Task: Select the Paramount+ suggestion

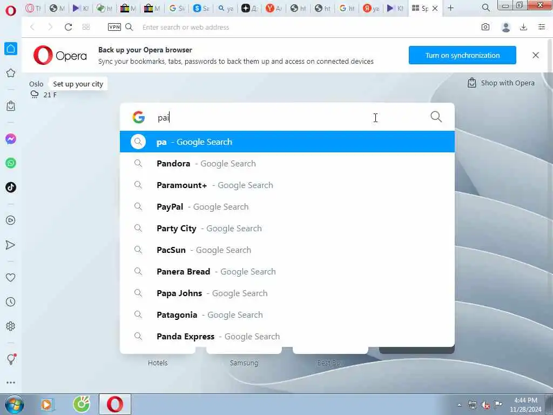Action: click(x=287, y=185)
